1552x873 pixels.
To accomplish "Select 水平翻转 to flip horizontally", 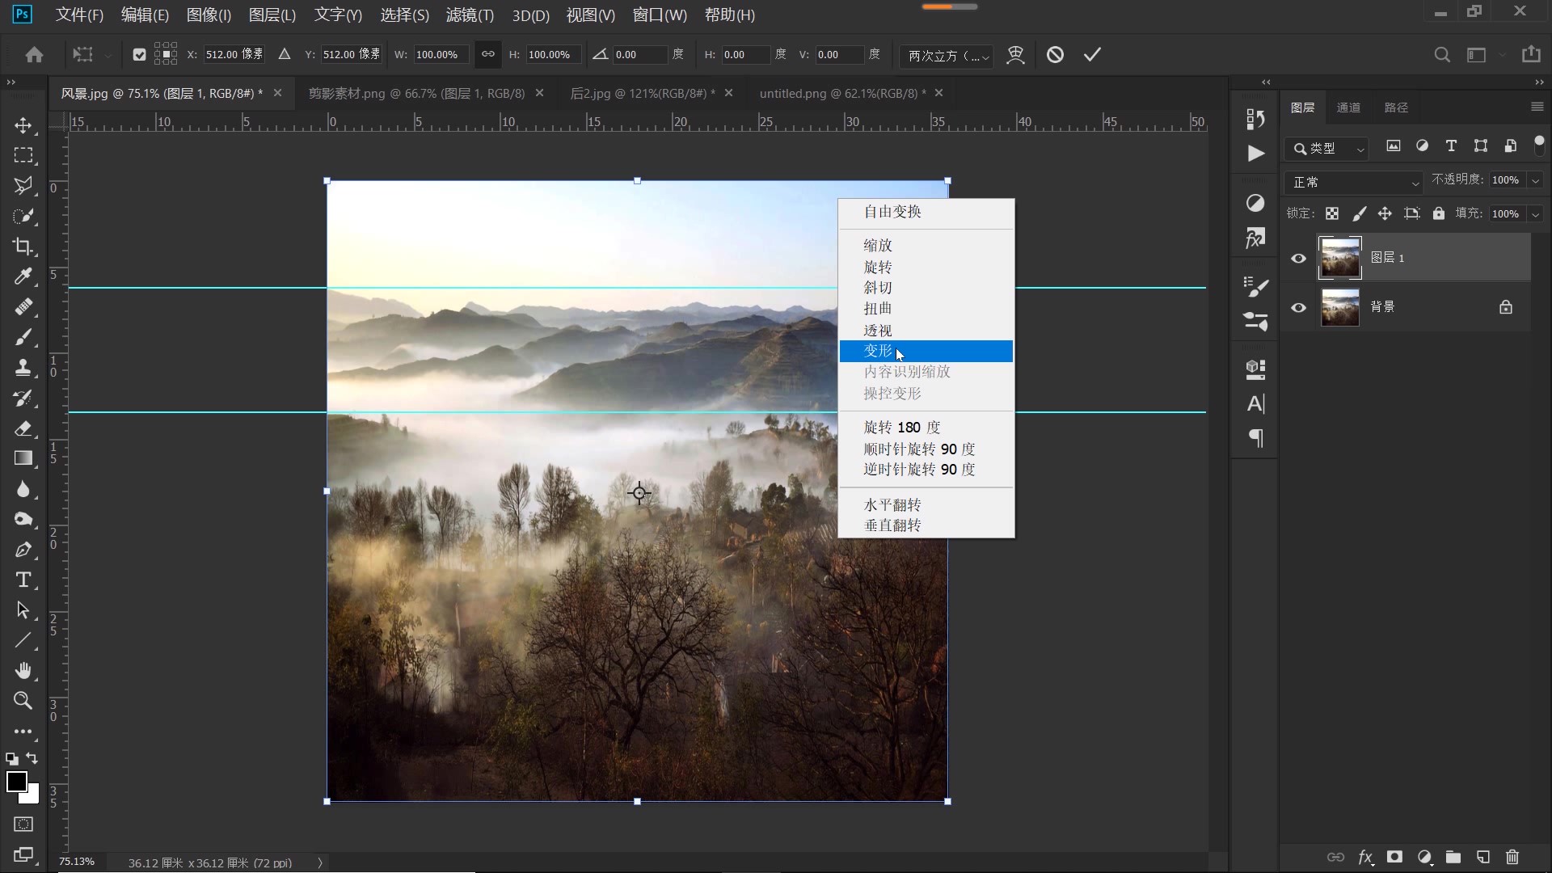I will (893, 504).
